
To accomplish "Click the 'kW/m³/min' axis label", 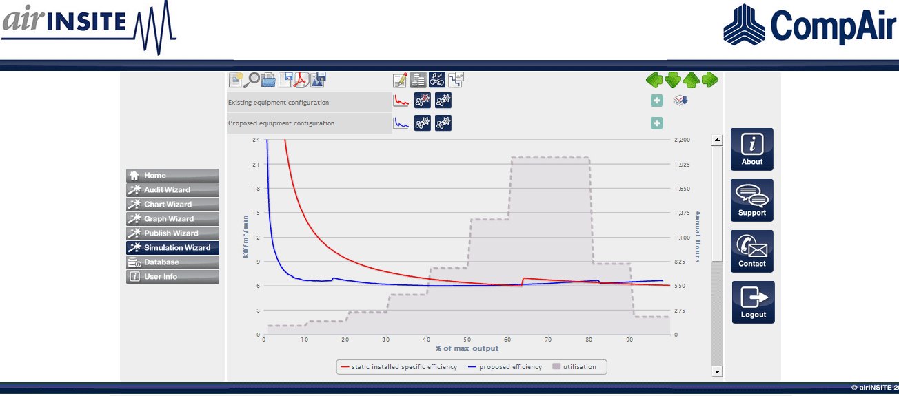I will pos(245,236).
